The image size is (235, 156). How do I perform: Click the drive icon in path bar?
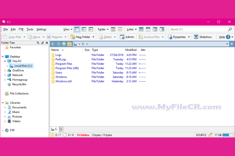75,44
